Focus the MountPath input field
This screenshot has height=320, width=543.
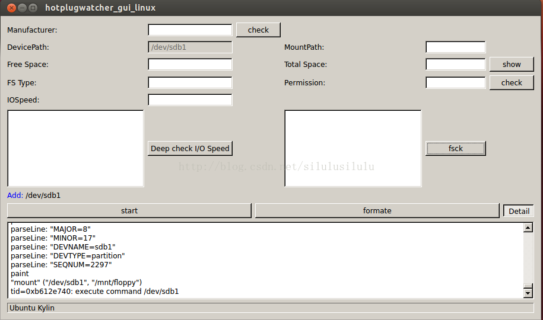[x=455, y=47]
